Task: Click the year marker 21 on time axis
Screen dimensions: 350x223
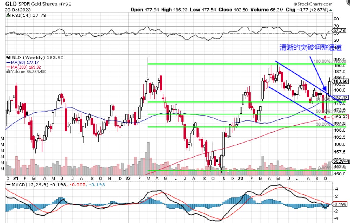Action: (x=15, y=178)
